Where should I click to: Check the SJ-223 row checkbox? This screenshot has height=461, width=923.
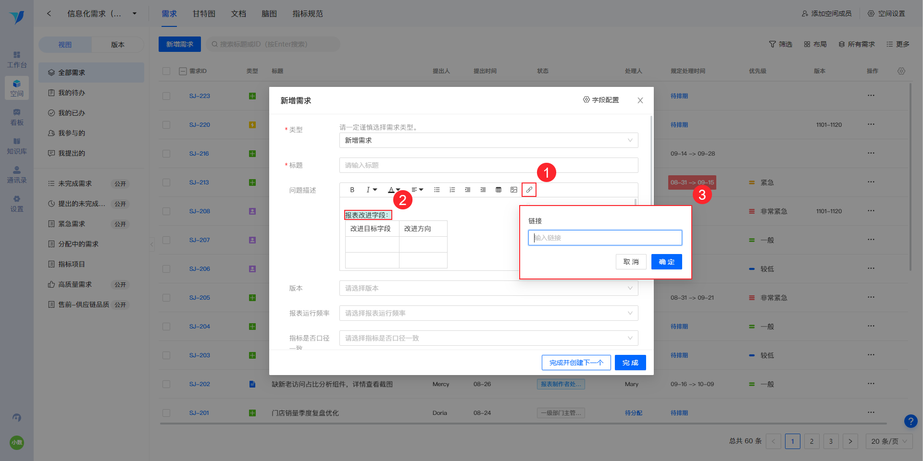(x=166, y=96)
